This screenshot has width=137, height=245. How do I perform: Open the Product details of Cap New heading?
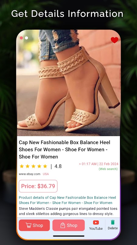(67, 200)
